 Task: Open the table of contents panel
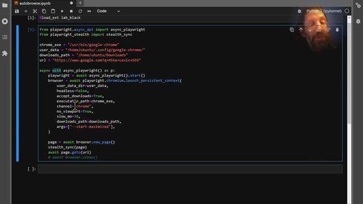point(5,37)
